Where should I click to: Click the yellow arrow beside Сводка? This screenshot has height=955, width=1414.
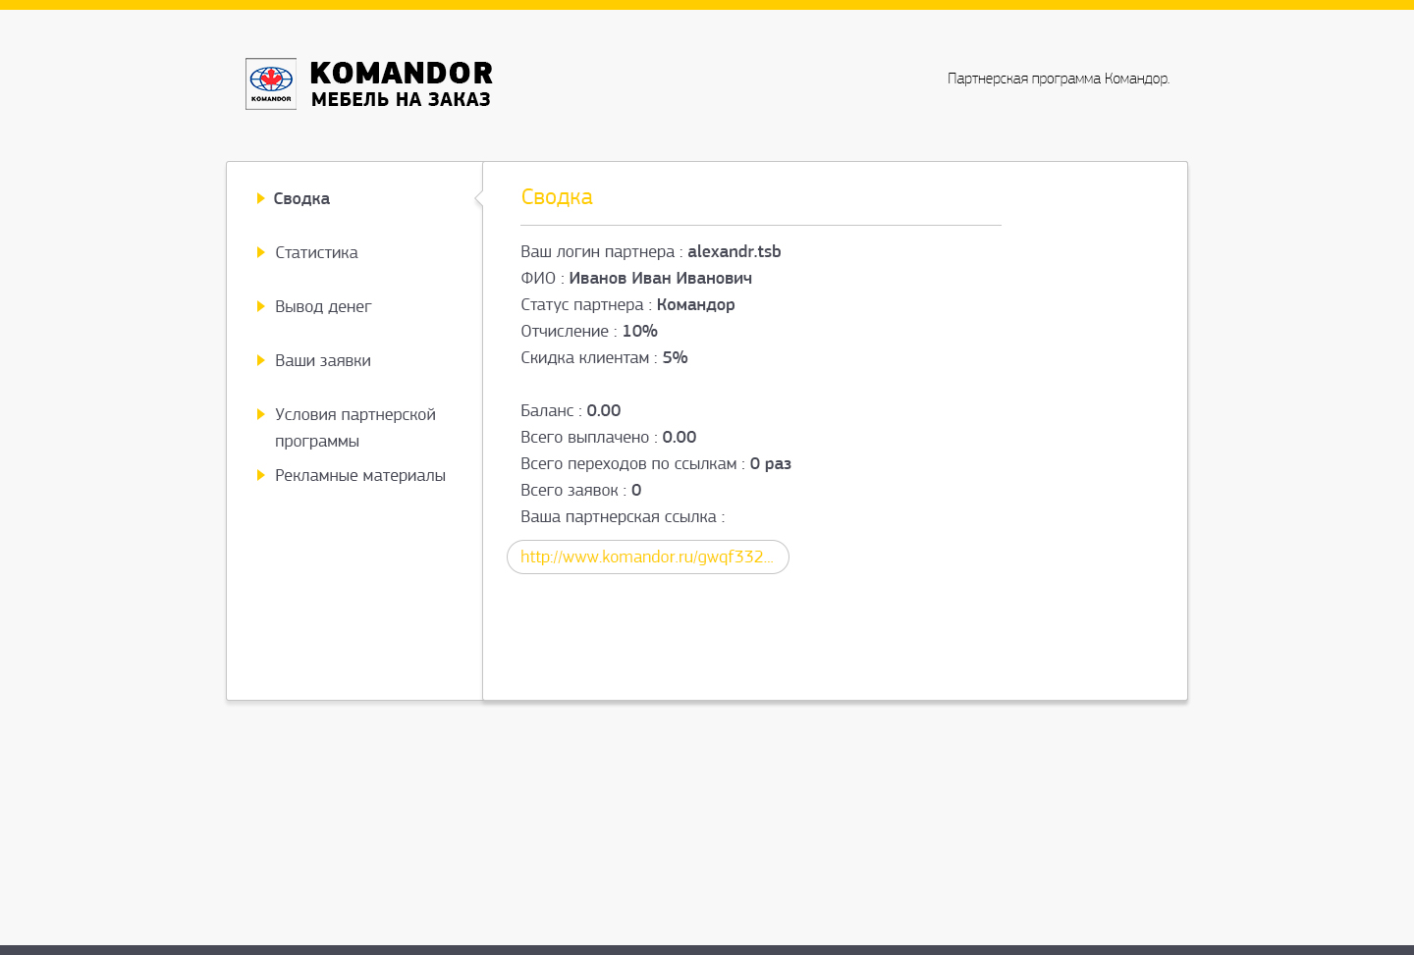point(260,198)
